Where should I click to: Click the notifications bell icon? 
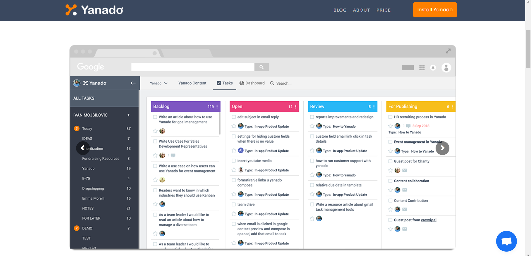click(433, 68)
